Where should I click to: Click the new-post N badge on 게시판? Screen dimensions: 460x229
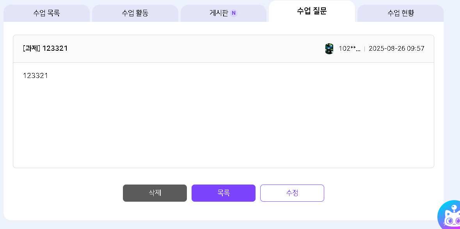coord(234,13)
